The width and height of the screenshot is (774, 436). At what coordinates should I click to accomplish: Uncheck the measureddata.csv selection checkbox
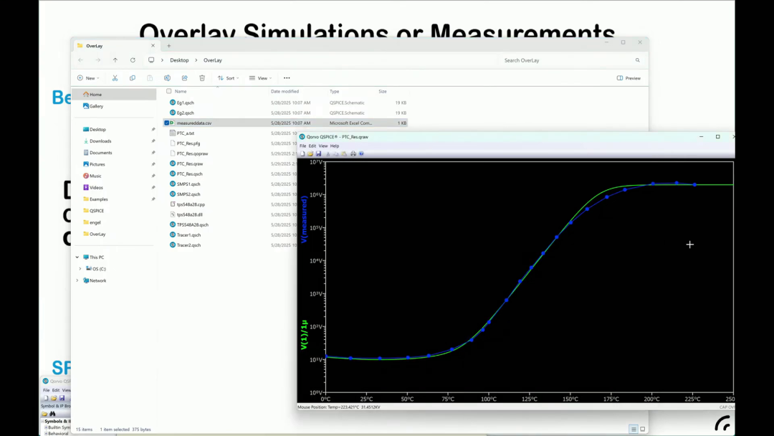(166, 123)
